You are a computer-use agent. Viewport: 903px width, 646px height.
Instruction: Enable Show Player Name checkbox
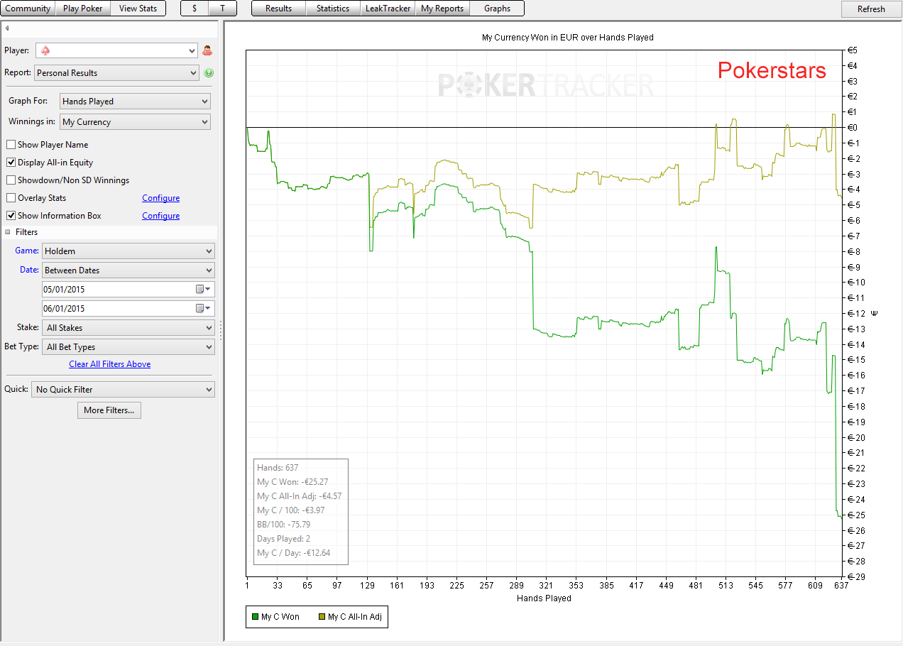(11, 145)
